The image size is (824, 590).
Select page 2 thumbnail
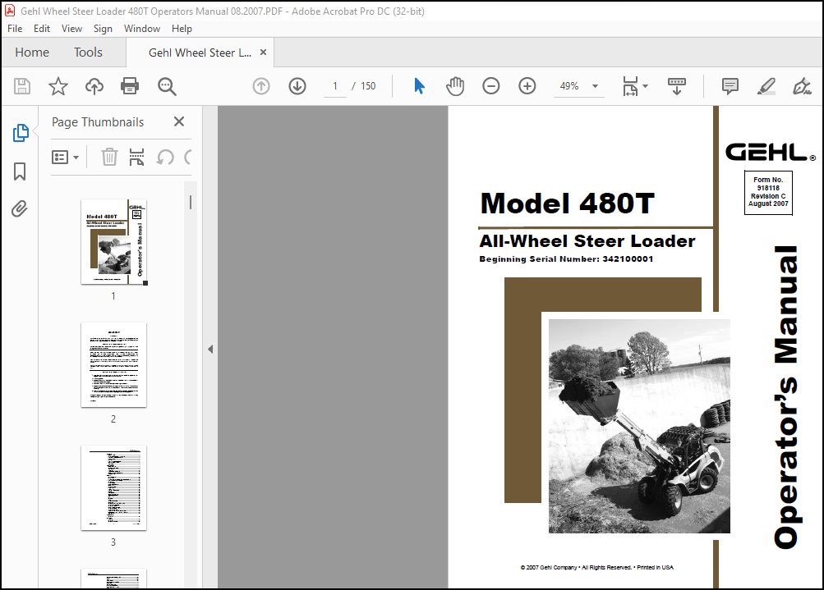tap(113, 365)
